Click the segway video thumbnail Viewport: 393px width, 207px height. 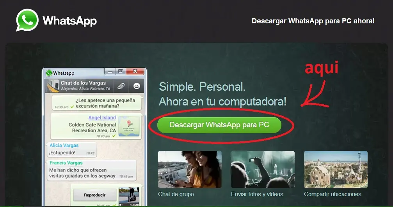coord(129,197)
